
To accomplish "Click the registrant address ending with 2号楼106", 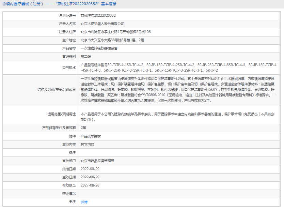I will pyautogui.click(x=115, y=32).
